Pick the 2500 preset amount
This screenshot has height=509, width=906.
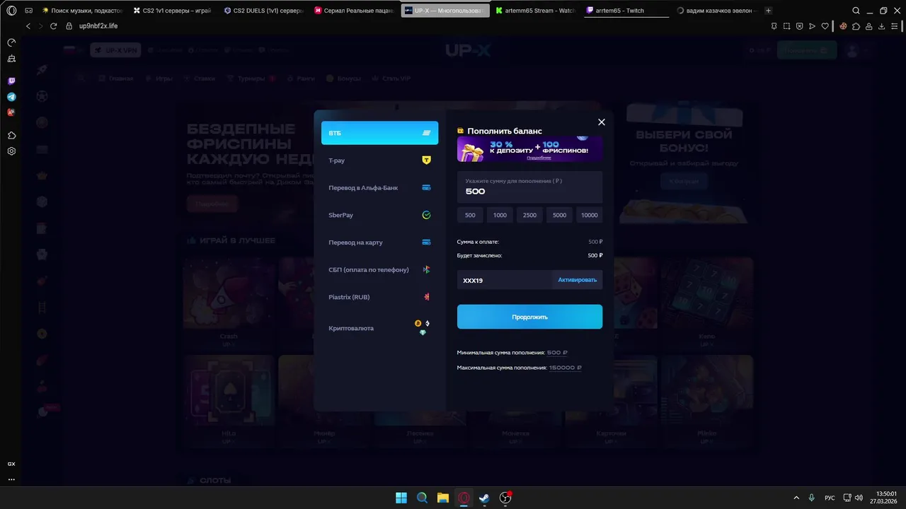(x=529, y=215)
